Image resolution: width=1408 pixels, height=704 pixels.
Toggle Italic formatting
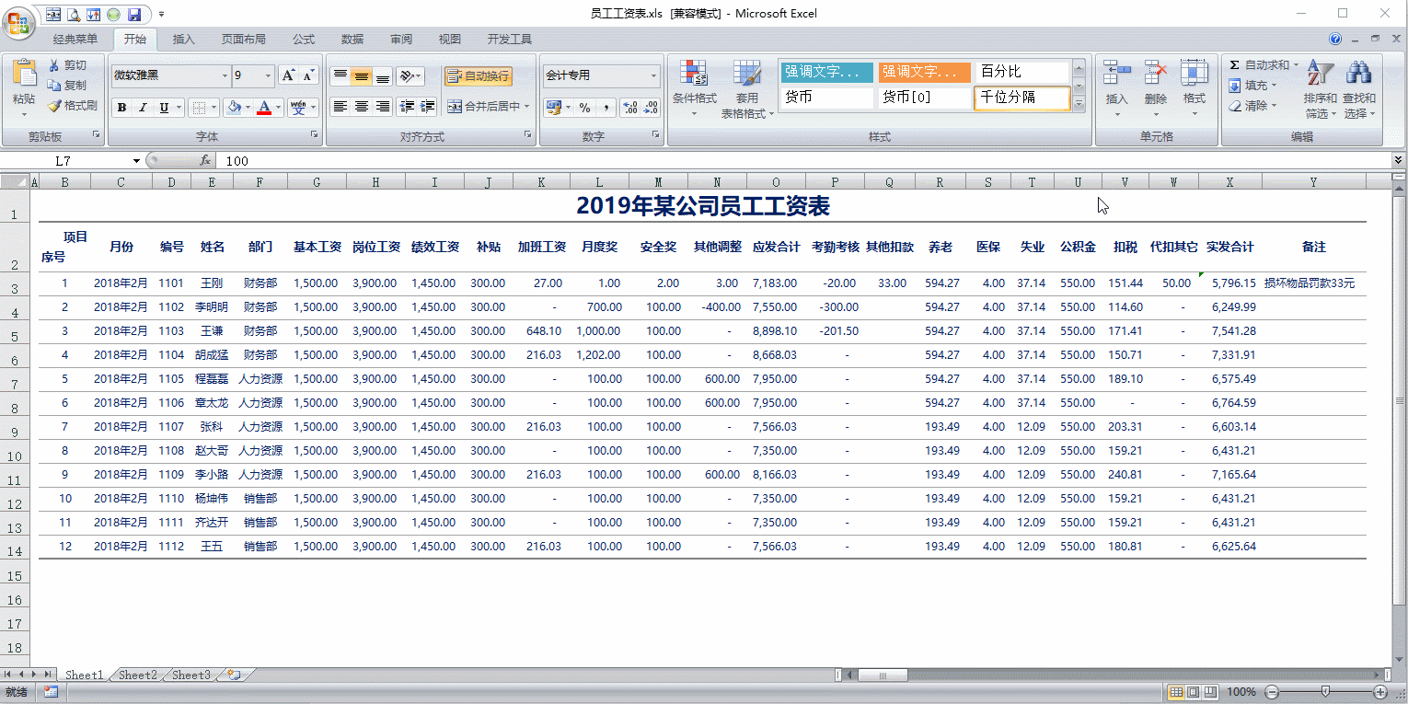point(143,108)
